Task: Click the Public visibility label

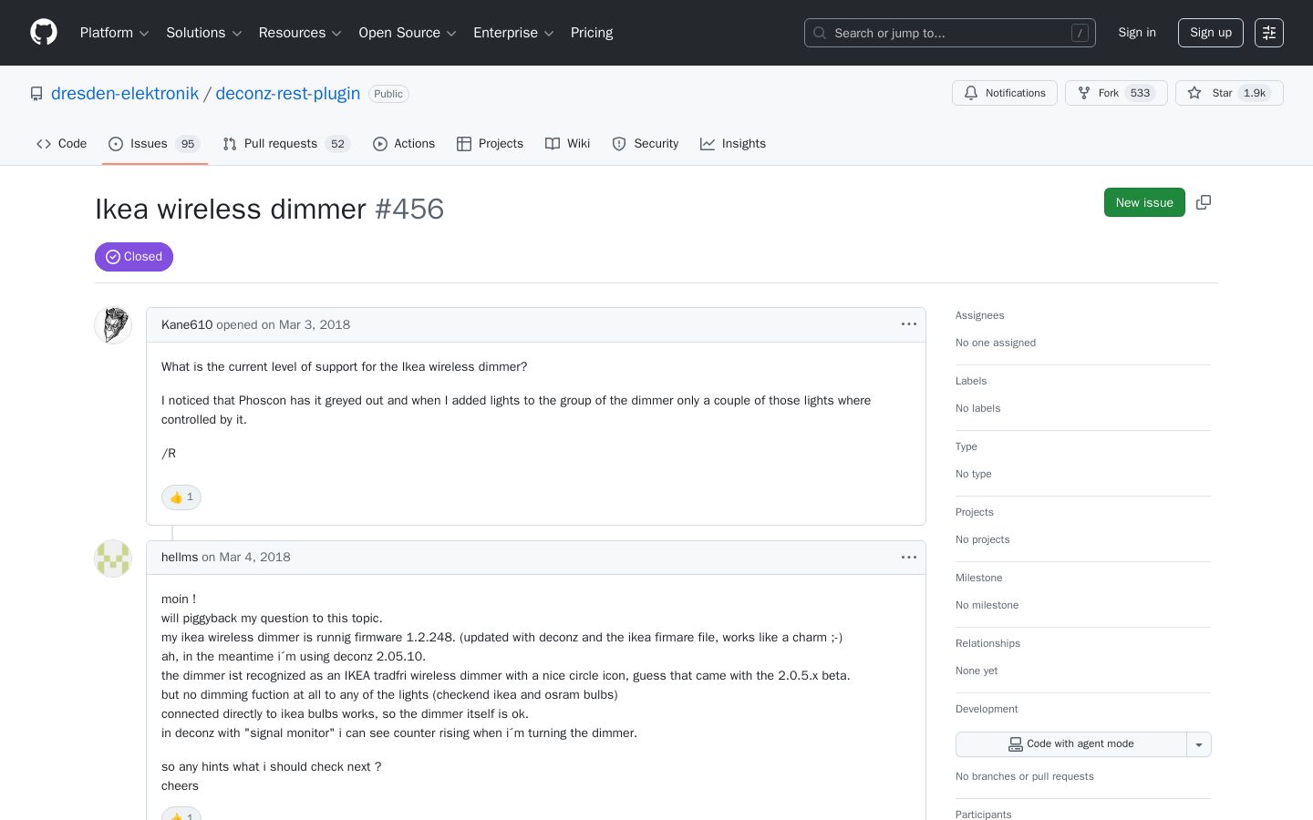Action: click(388, 94)
